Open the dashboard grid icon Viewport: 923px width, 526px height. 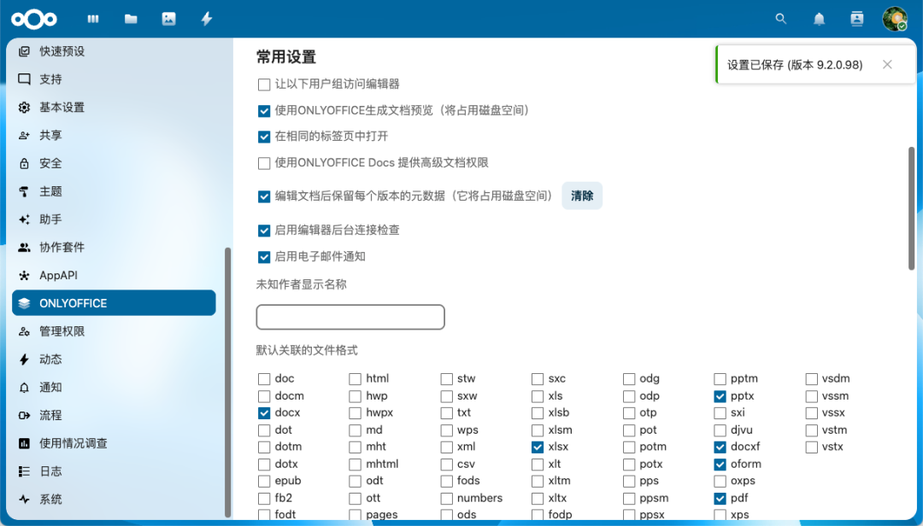click(92, 18)
